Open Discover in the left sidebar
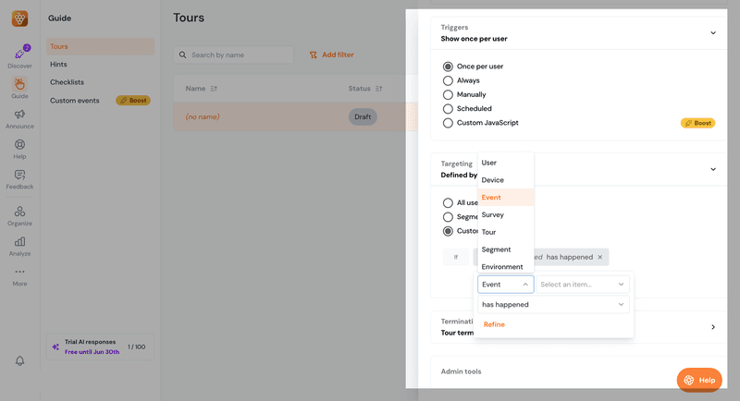The width and height of the screenshot is (740, 401). [x=19, y=55]
